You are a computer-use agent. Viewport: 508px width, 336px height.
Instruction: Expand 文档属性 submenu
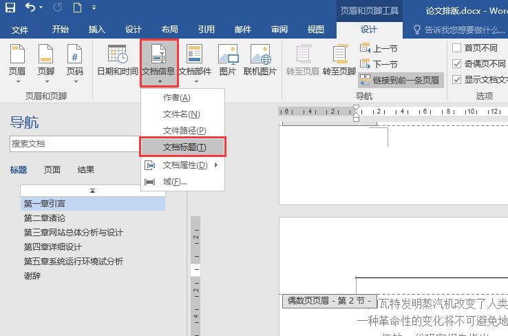[x=184, y=165]
